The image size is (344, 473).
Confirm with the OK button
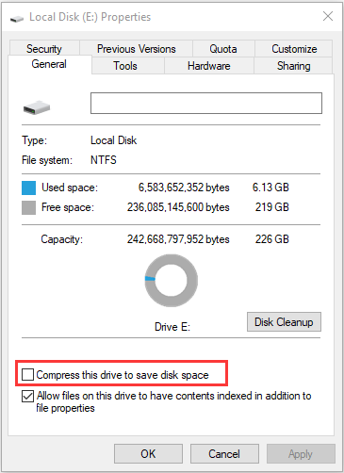[148, 454]
